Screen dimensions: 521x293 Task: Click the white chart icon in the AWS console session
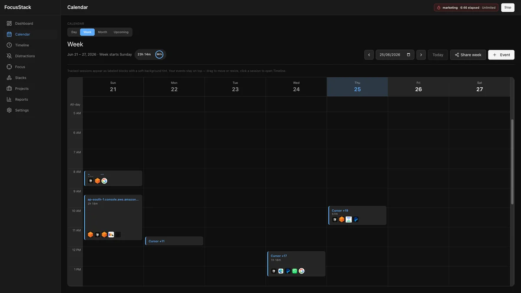pos(111,234)
